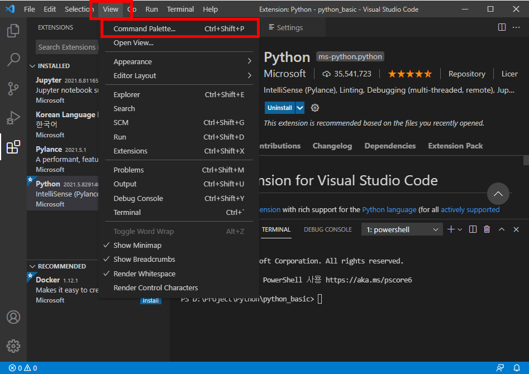This screenshot has height=374, width=529.
Task: Click the Microsoft publisher name
Action: point(285,74)
